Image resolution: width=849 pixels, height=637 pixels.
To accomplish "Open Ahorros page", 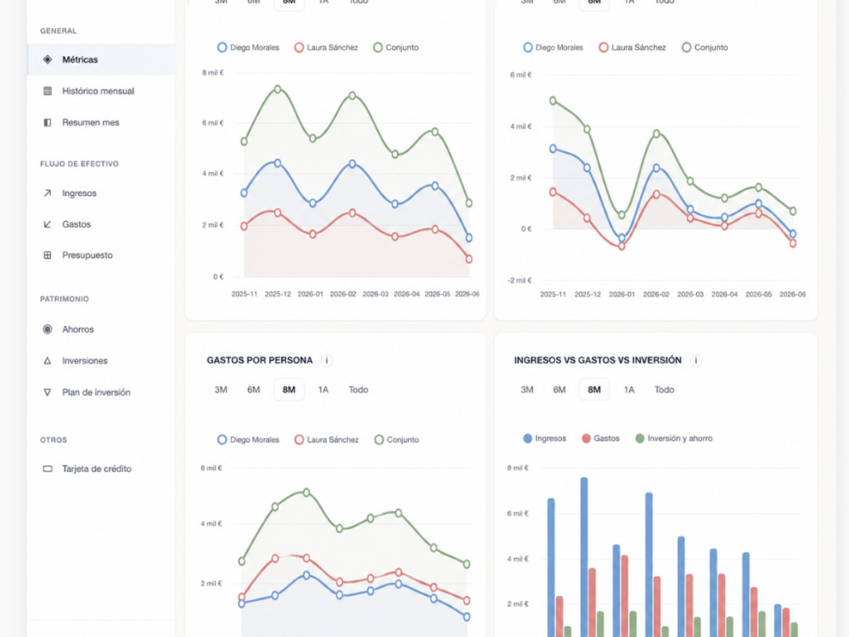I will [101, 330].
